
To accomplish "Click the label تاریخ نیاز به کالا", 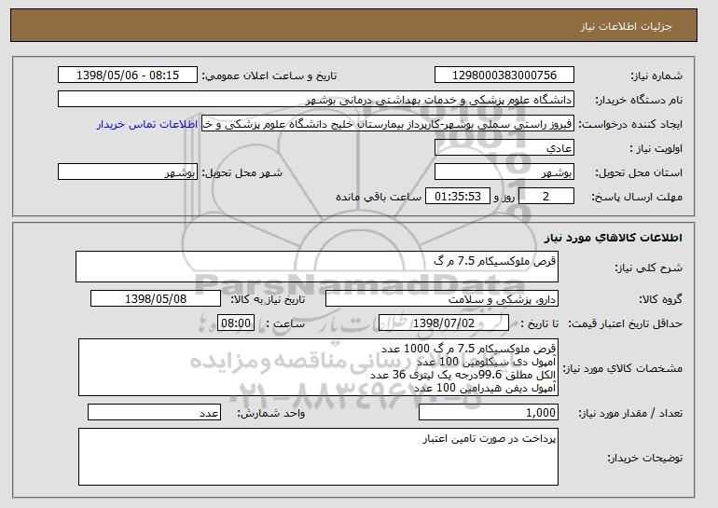I will pos(268,300).
